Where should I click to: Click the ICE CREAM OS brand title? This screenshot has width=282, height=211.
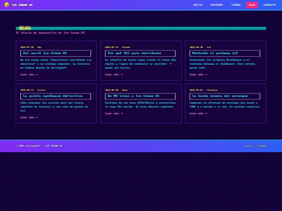pyautogui.click(x=22, y=5)
